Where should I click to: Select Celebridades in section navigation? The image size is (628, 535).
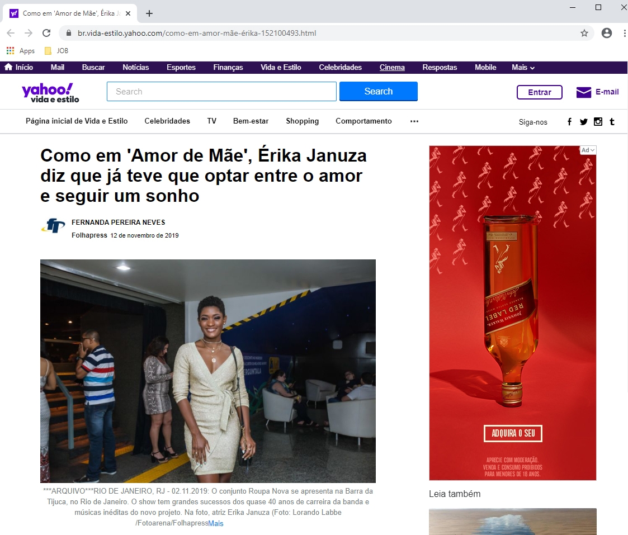point(167,121)
